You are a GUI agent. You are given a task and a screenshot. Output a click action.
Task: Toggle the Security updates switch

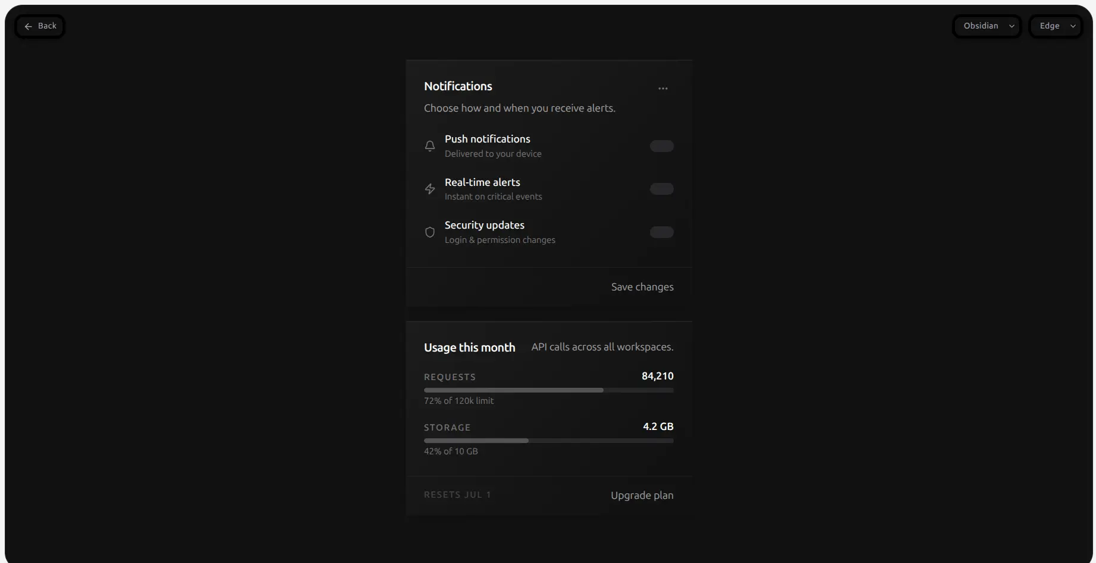(x=661, y=232)
